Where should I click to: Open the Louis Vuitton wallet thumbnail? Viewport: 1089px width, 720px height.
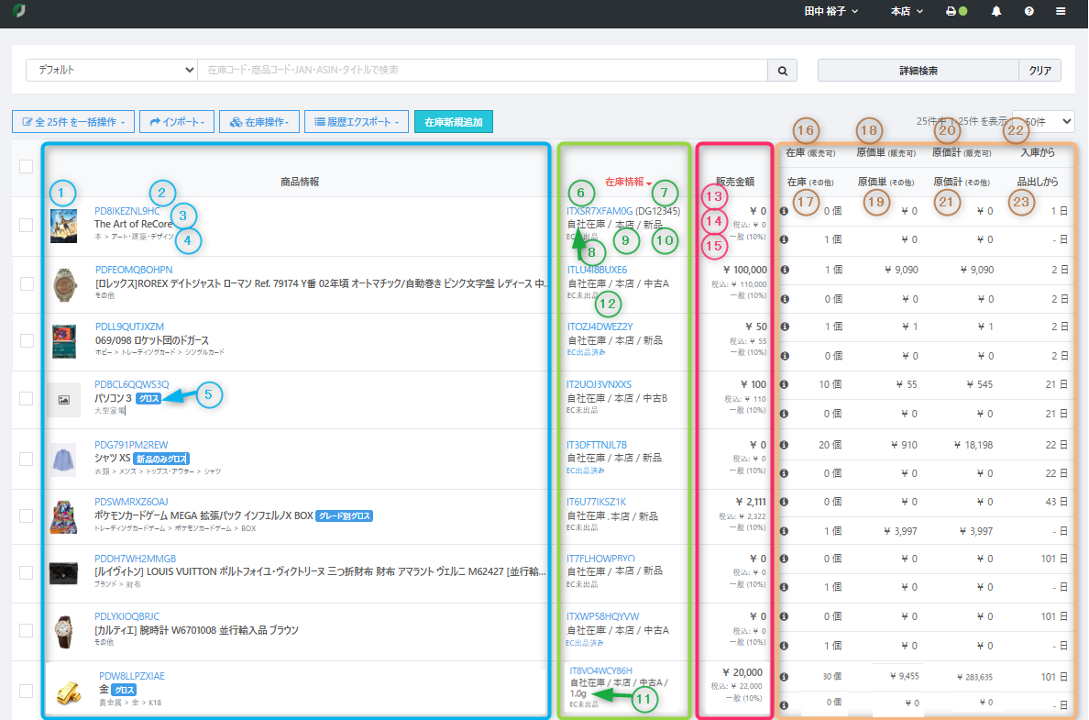click(x=64, y=573)
